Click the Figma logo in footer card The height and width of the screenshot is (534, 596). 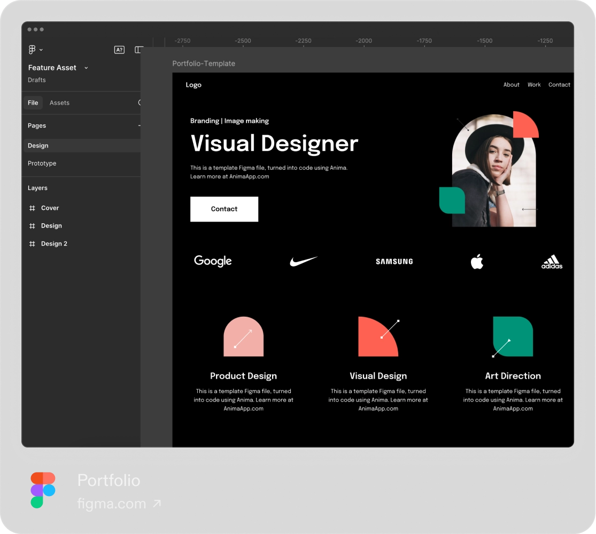(x=43, y=490)
